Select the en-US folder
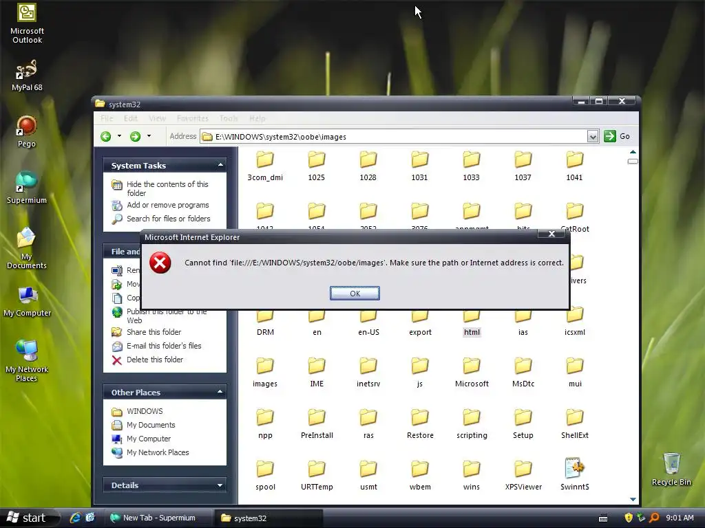This screenshot has width=705, height=528. 368,324
